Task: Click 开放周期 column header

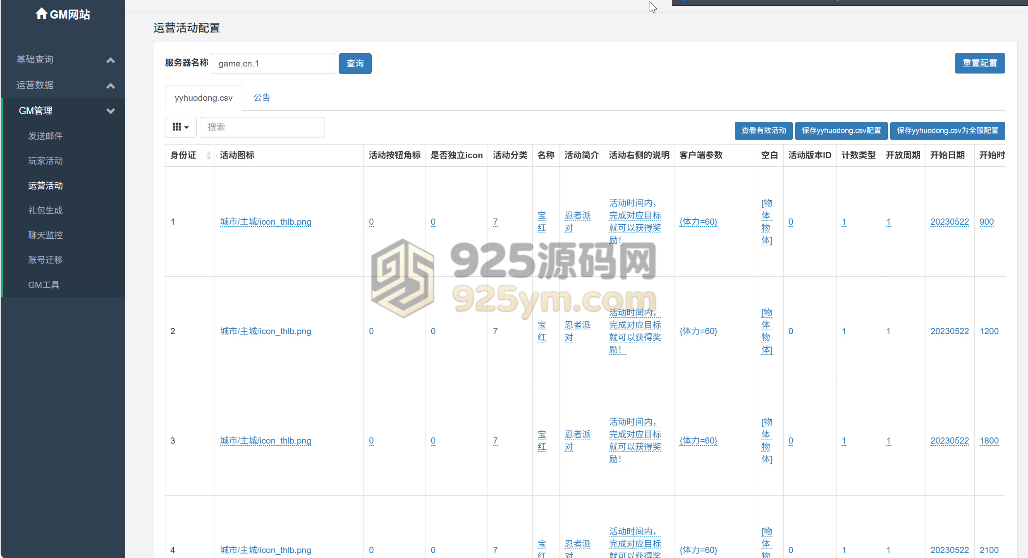Action: [x=903, y=155]
